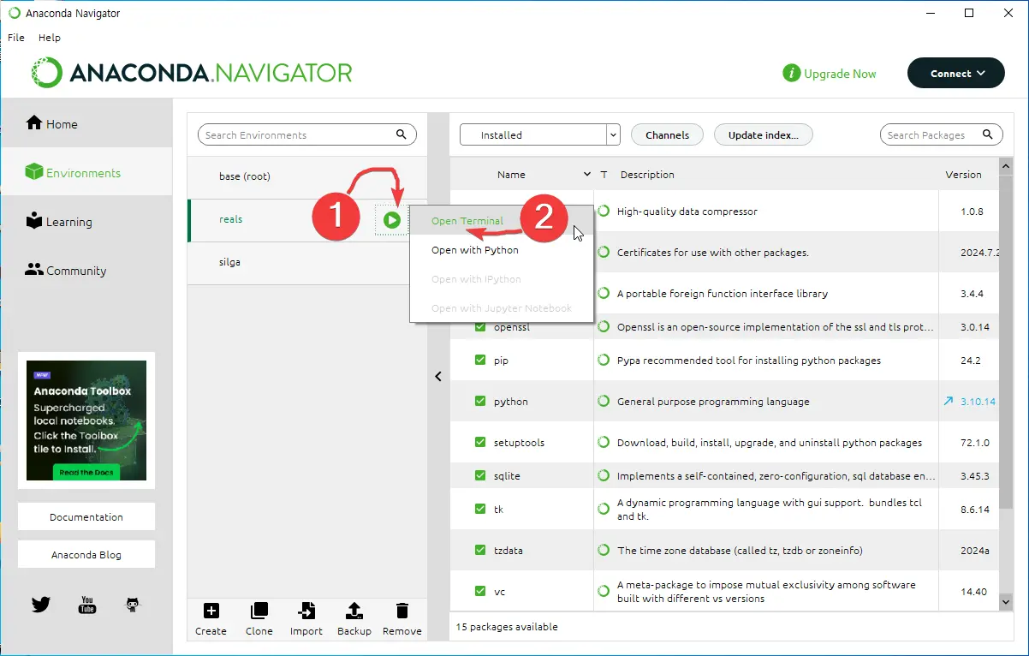
Task: Click the Channels button
Action: pyautogui.click(x=667, y=135)
